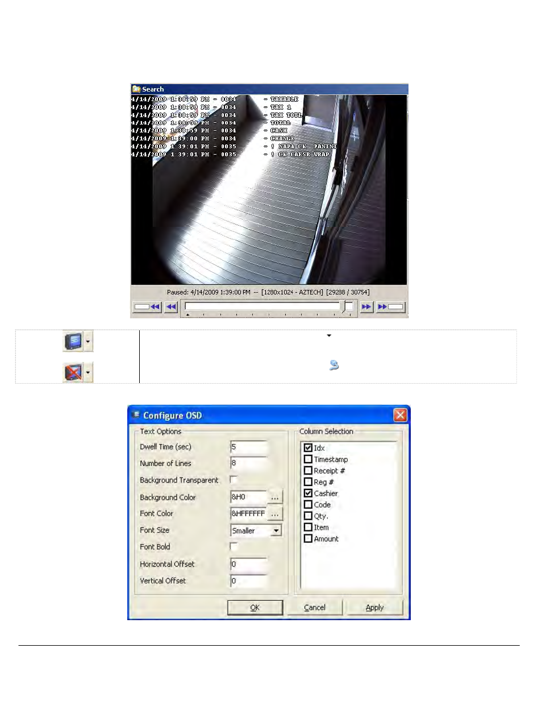Open dropdown arrow beside OSD monitor icon

[88, 342]
